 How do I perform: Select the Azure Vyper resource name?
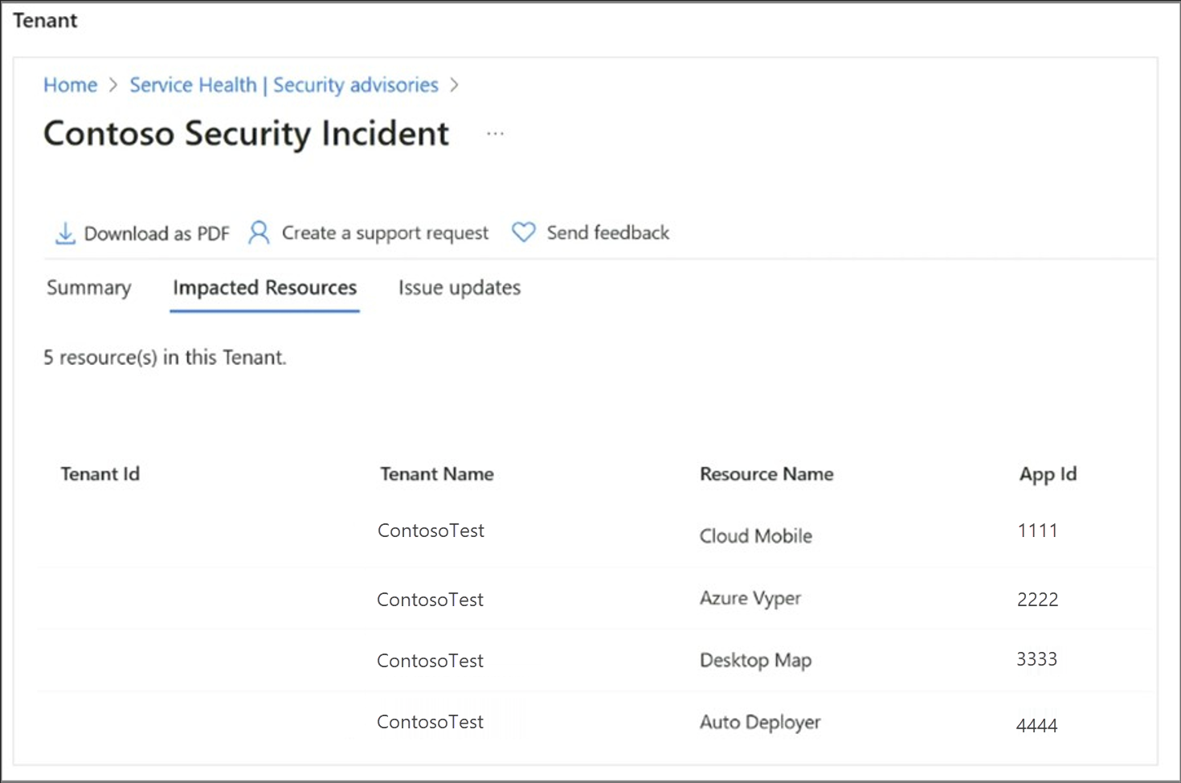pos(750,599)
